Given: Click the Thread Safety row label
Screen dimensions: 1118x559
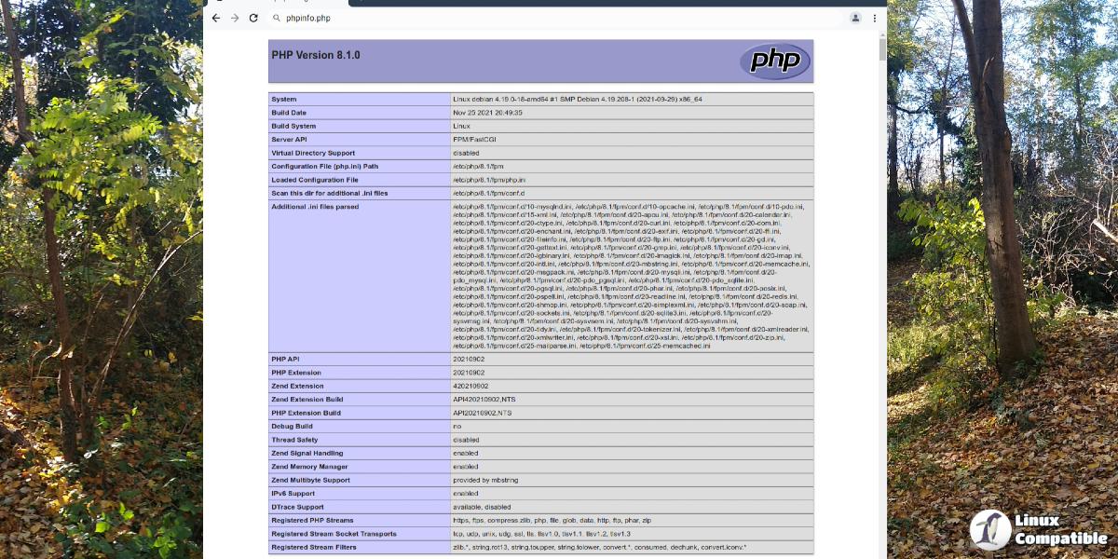Looking at the screenshot, I should coord(294,440).
